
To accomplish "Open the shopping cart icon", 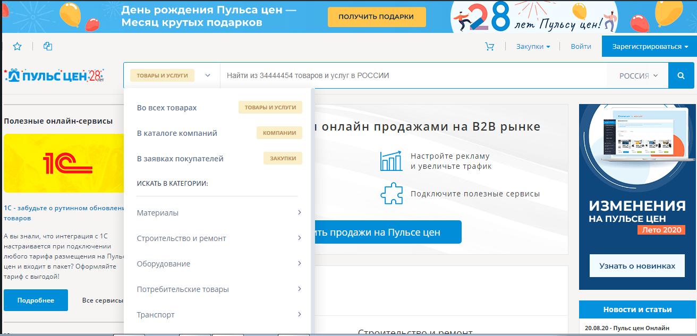I will click(490, 47).
